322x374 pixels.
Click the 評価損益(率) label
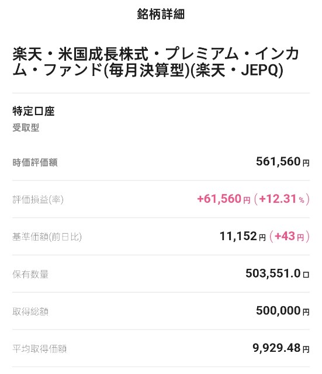[x=38, y=200]
